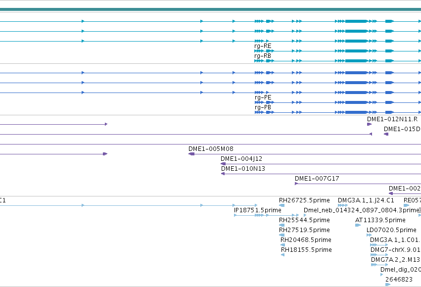Click the RH18155.5prime light-blue arrow glyph

coord(282,255)
